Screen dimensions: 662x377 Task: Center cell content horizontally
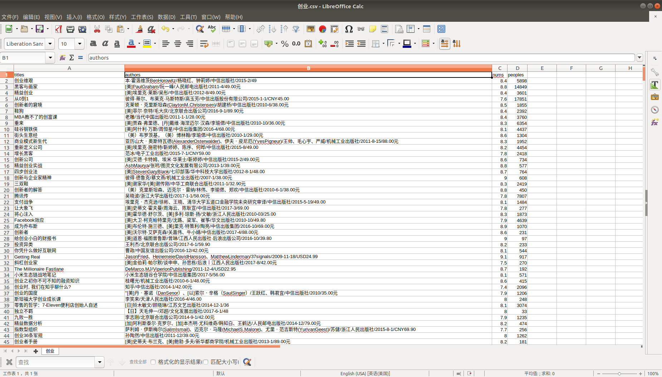tap(178, 44)
